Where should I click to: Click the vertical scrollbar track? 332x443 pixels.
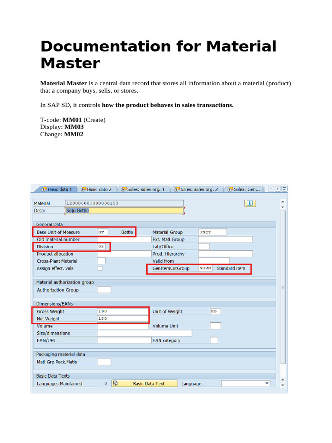283,287
